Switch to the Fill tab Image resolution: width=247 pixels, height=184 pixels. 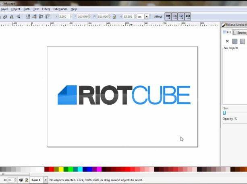click(x=227, y=32)
